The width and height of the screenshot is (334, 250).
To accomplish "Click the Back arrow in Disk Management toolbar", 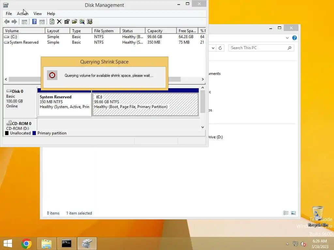I will pos(7,21).
